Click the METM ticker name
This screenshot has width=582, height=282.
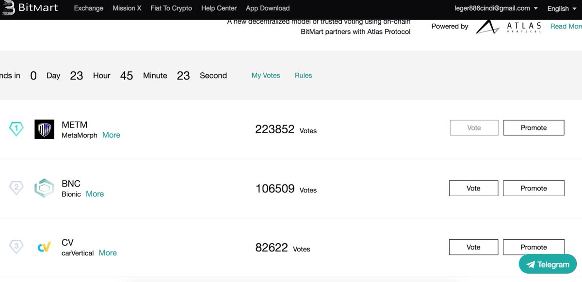point(75,125)
